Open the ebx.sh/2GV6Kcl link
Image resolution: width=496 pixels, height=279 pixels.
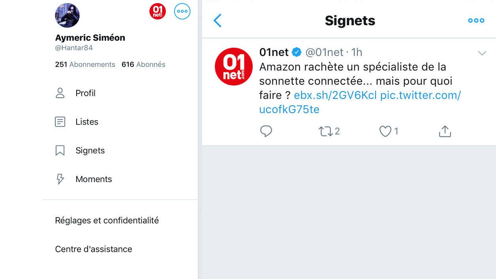(x=335, y=95)
